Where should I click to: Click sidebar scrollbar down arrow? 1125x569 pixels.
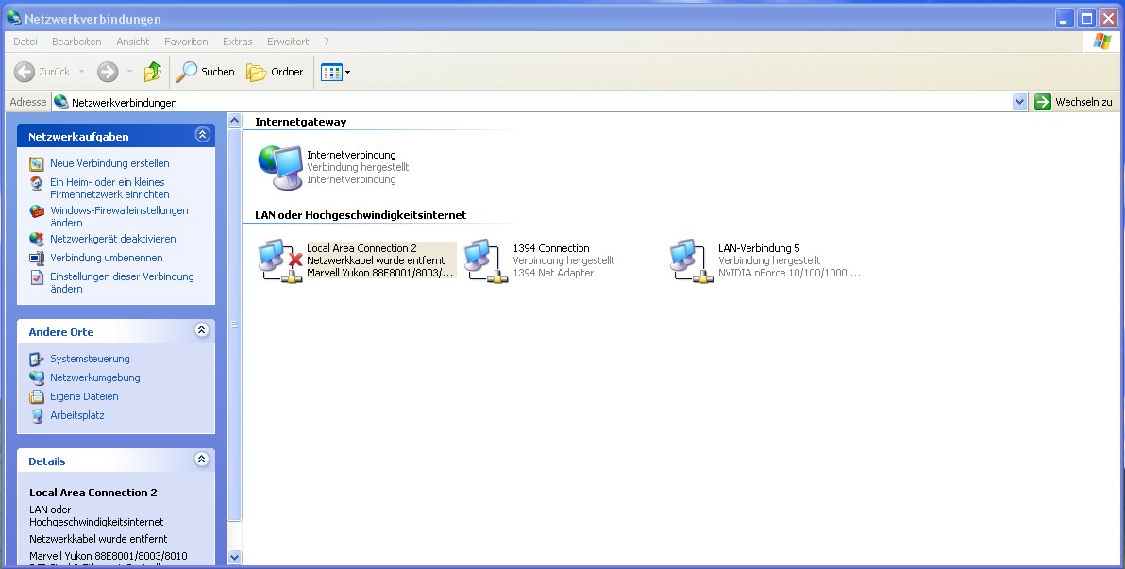[235, 556]
